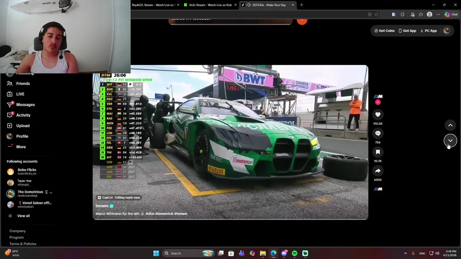The image size is (461, 259).
Task: Click red floating button above video
Action: click(x=302, y=22)
